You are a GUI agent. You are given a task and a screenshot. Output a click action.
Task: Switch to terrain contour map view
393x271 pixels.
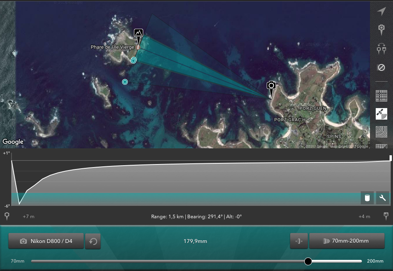tap(381, 132)
